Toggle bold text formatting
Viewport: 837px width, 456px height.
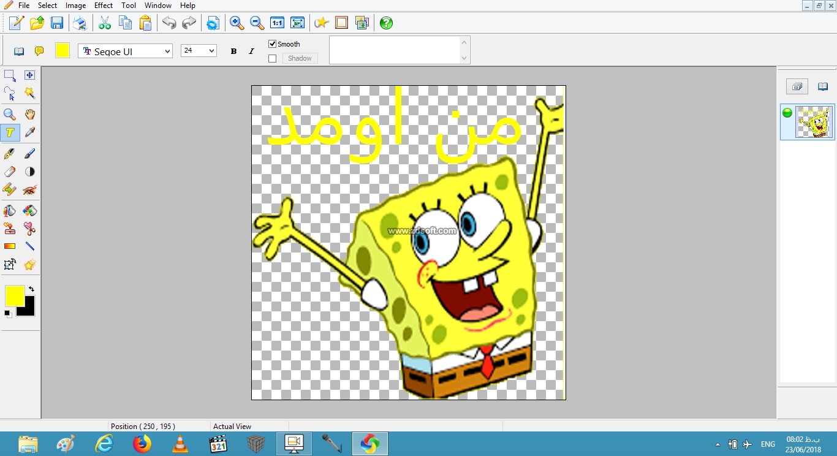click(233, 51)
